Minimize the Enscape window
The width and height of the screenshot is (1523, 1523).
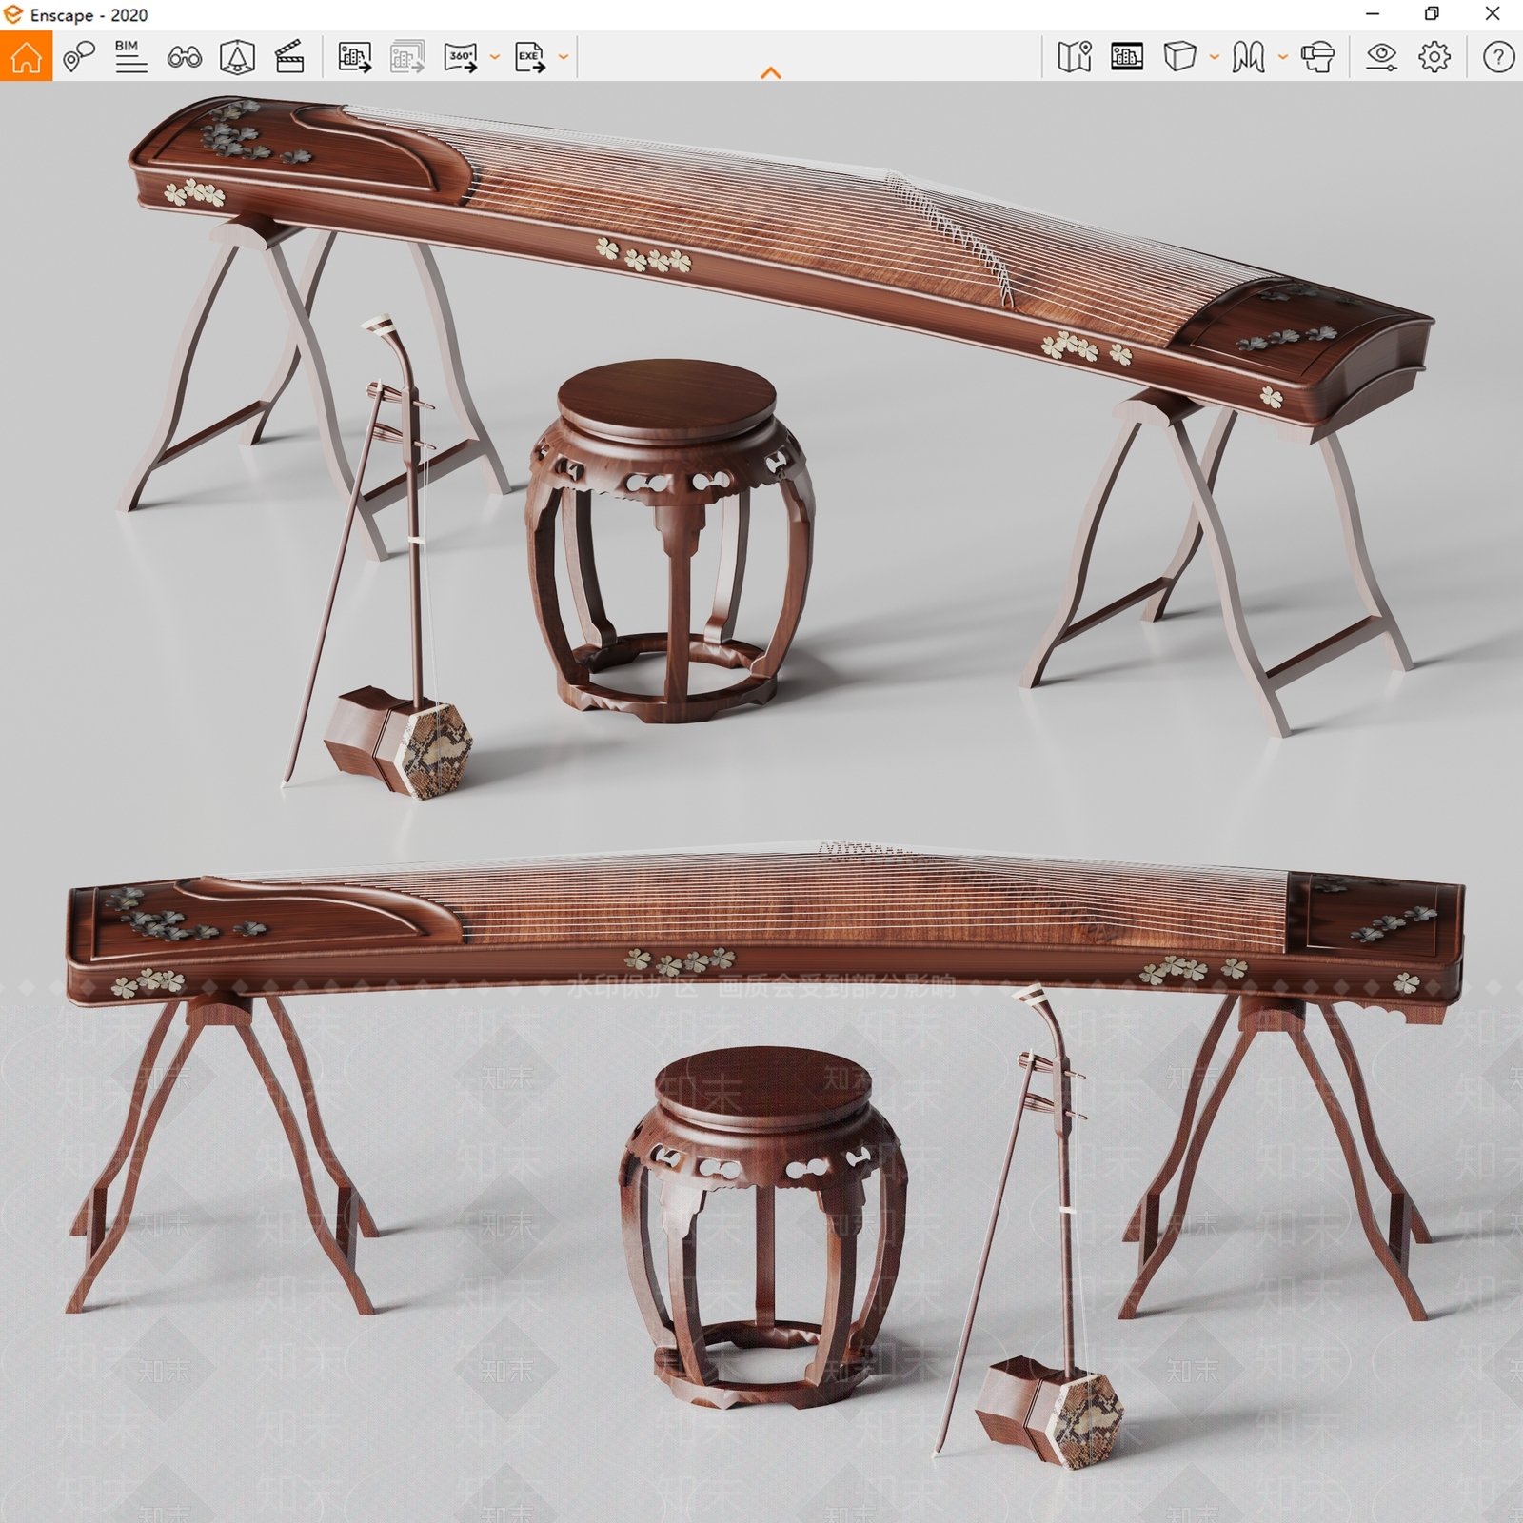[1373, 13]
